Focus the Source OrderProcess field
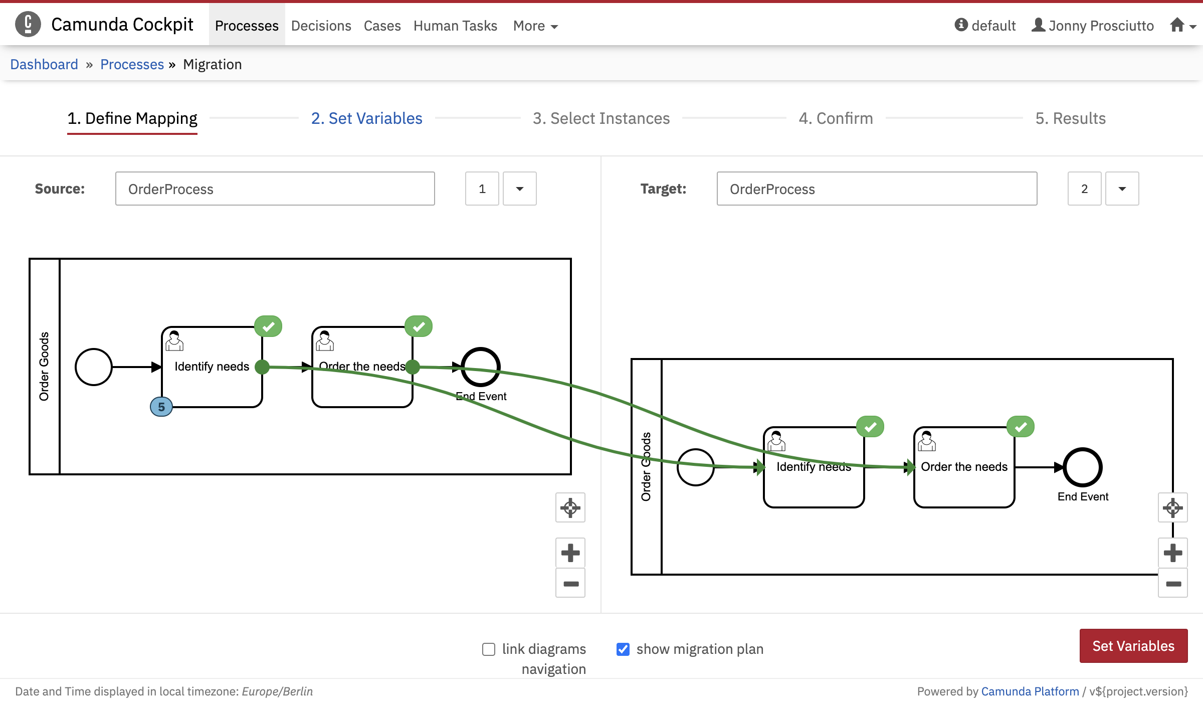This screenshot has height=702, width=1203. 275,189
